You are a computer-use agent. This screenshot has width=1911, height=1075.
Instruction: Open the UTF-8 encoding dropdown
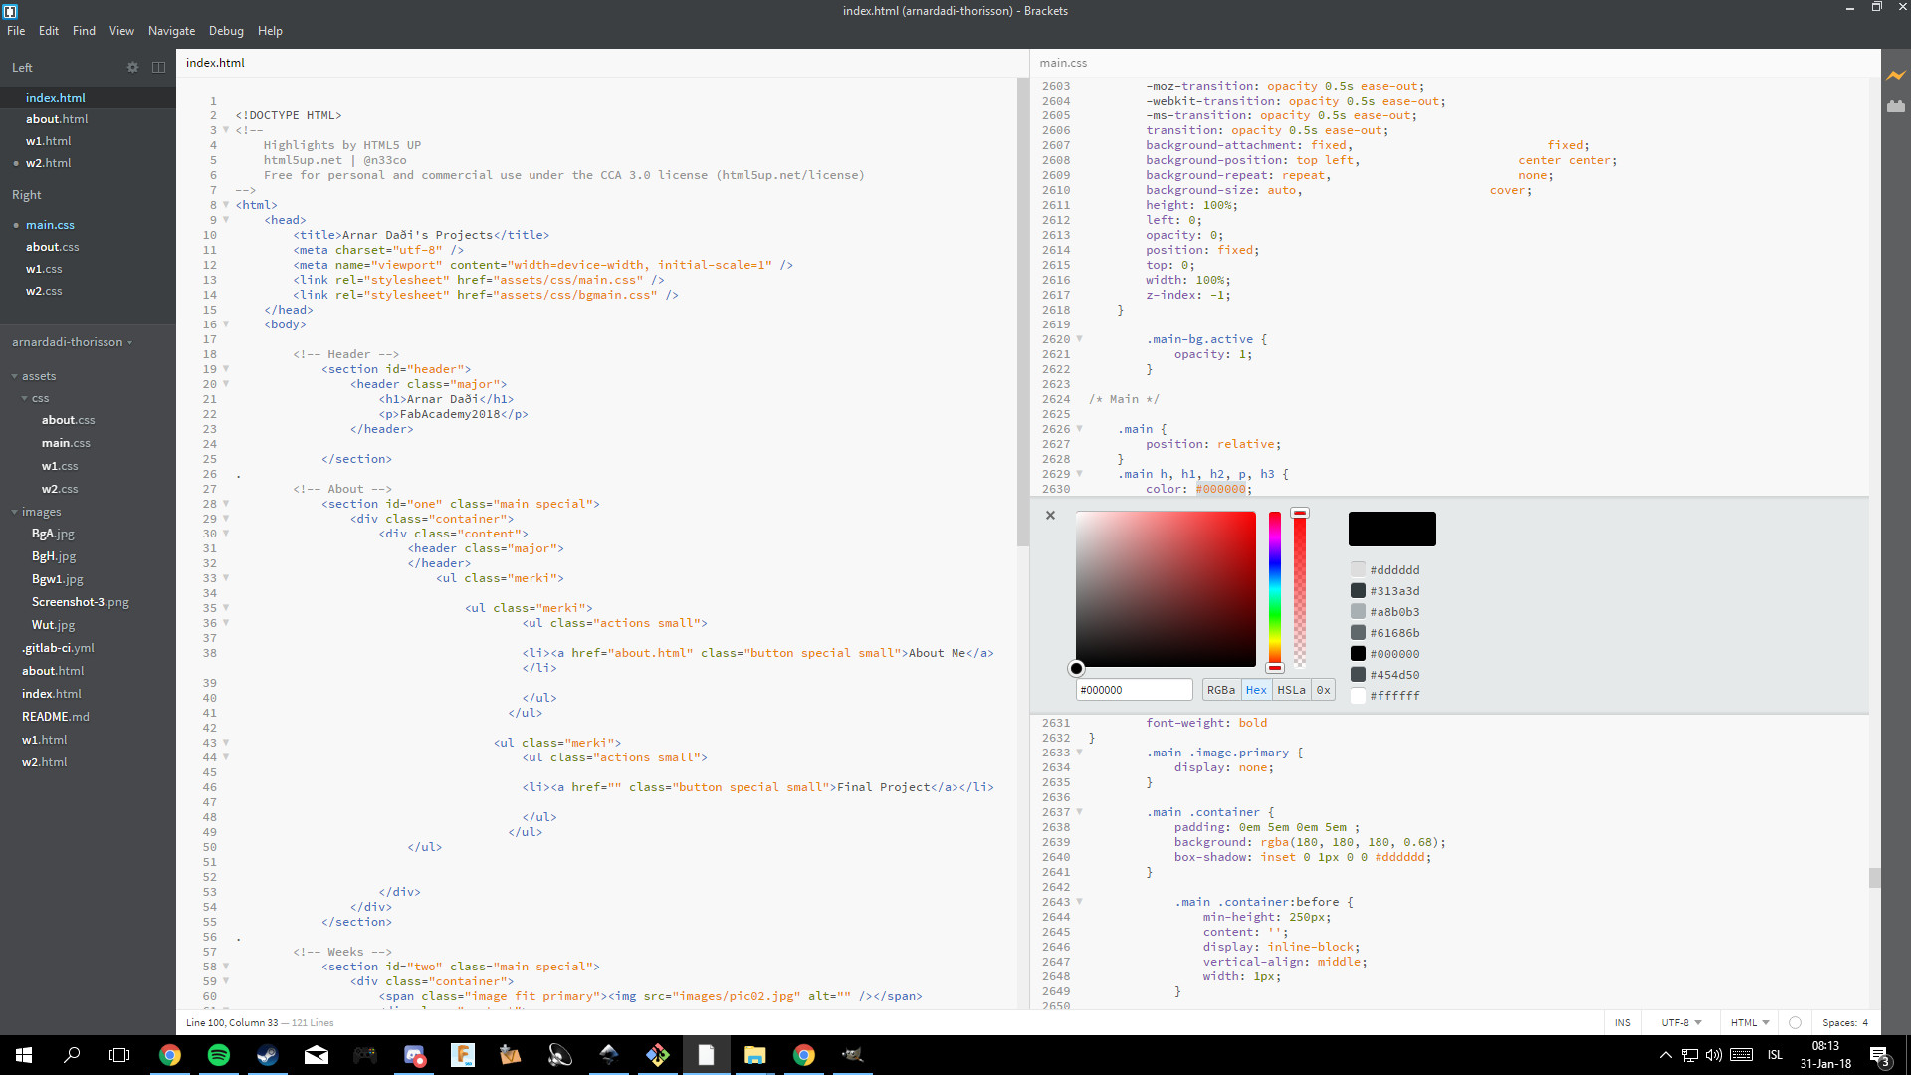(1681, 1022)
